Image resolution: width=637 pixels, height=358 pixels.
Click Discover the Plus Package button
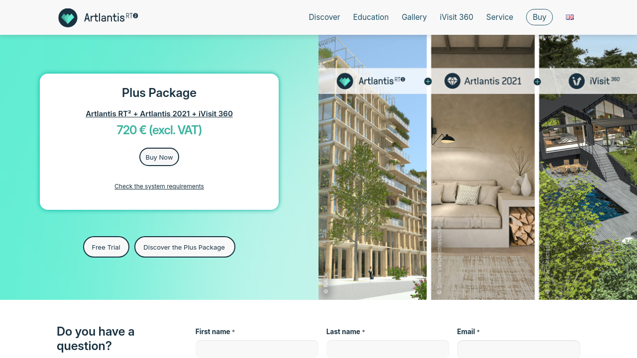tap(185, 247)
